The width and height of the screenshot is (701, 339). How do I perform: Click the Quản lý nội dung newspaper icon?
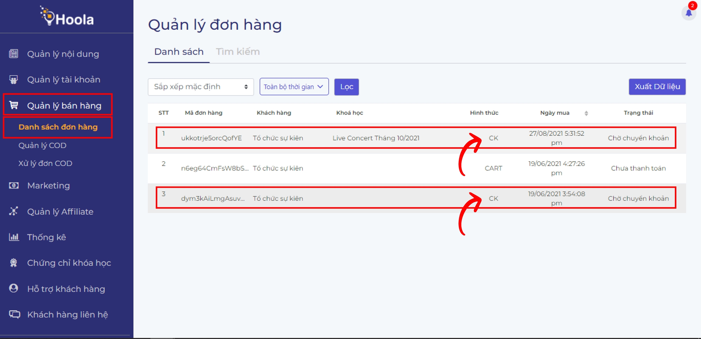pos(14,54)
